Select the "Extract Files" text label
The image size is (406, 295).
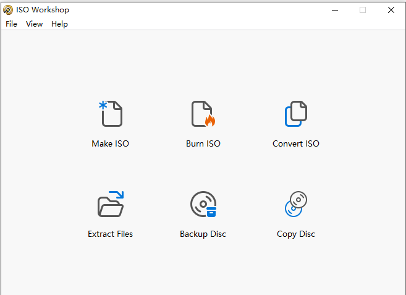tap(111, 234)
